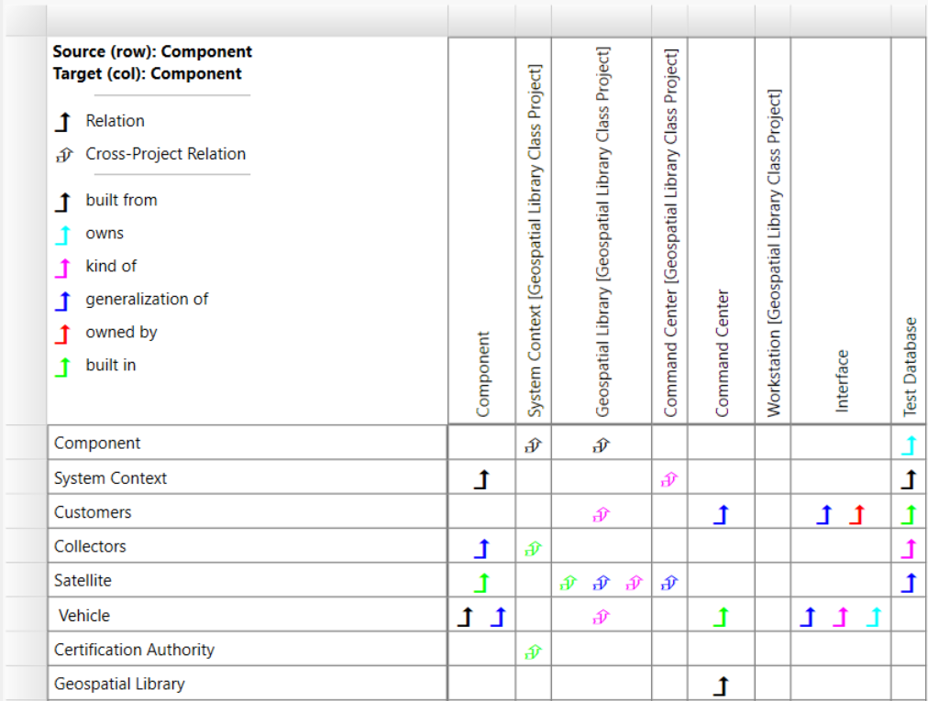Select the Satellite row header
This screenshot has height=701, width=928.
[248, 580]
